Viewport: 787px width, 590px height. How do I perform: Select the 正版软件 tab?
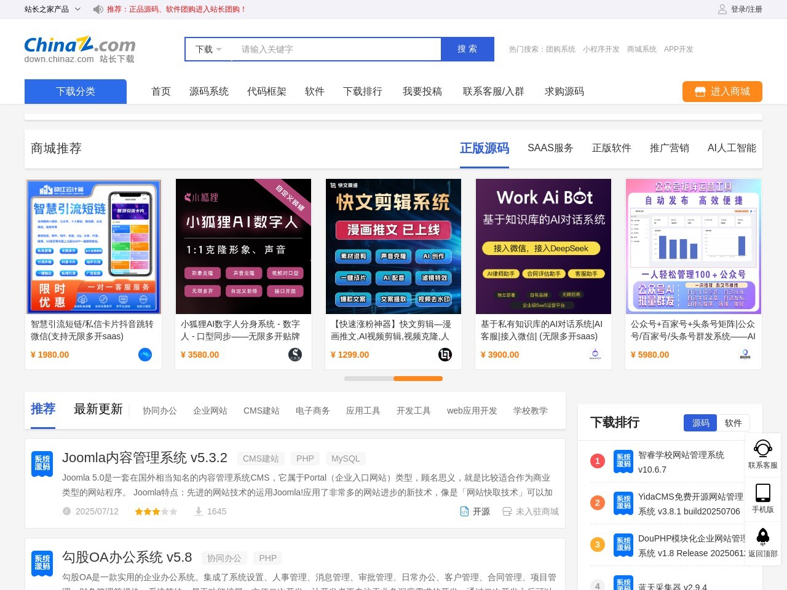coord(612,148)
